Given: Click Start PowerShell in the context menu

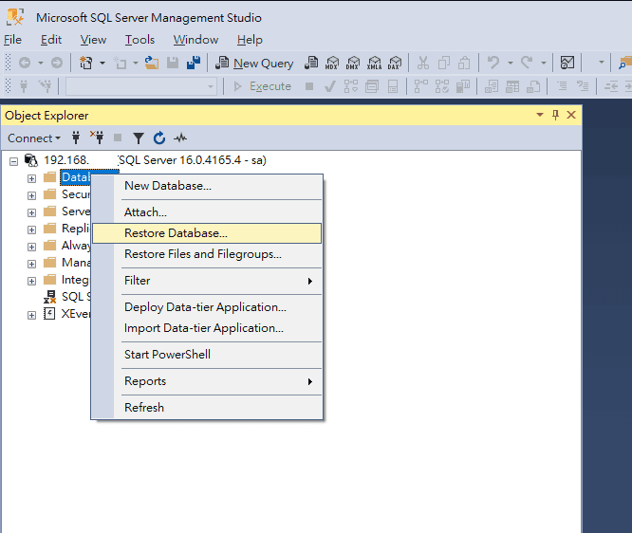Looking at the screenshot, I should (167, 355).
